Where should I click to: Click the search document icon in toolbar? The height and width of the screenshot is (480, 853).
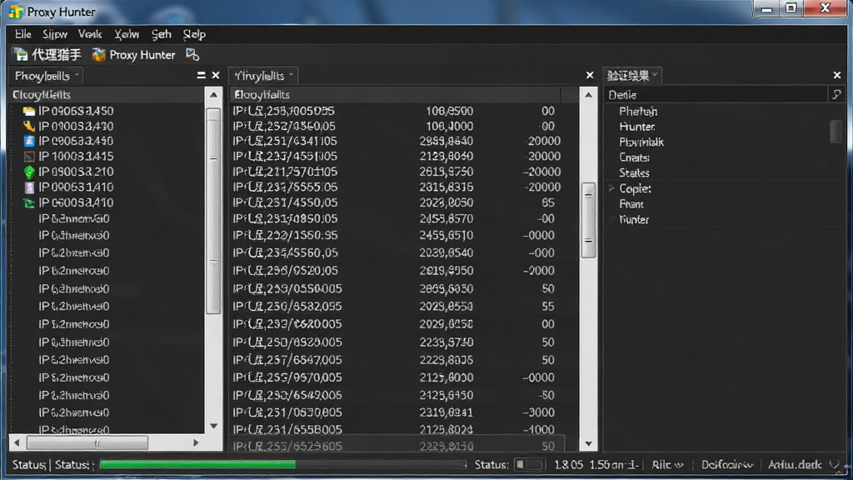pos(192,54)
